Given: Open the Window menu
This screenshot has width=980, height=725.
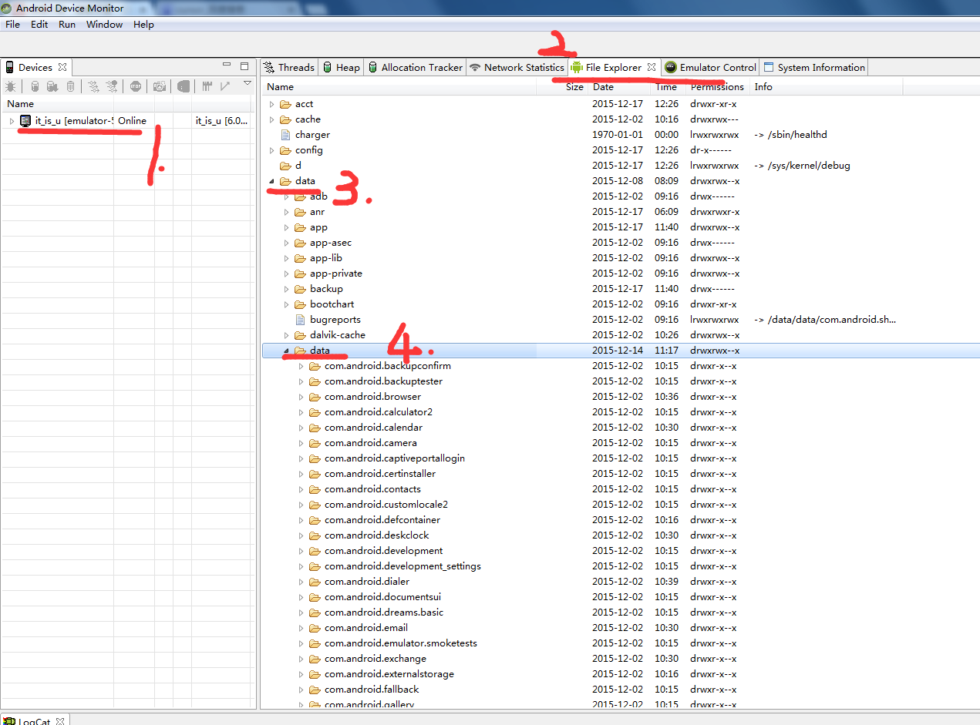Looking at the screenshot, I should click(x=104, y=25).
